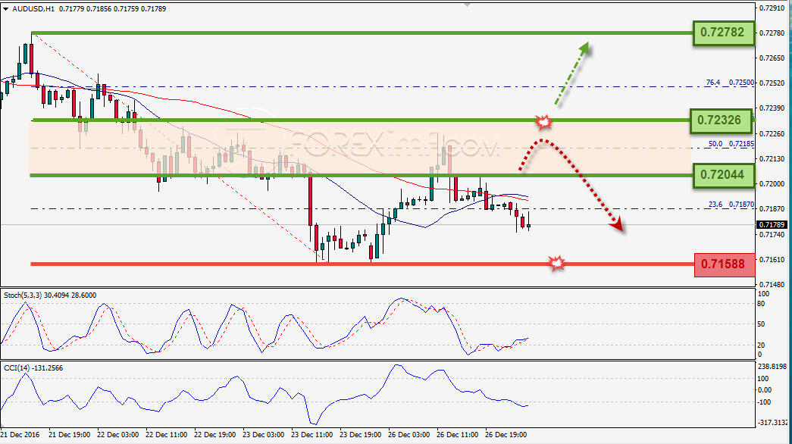Click the current price marker 0.71789
Image resolution: width=792 pixels, height=444 pixels.
pos(772,224)
